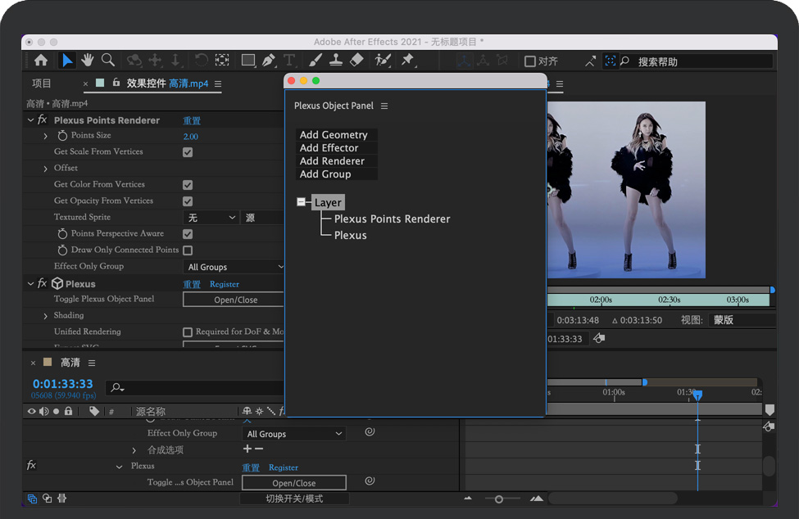Uncheck Get Scale From Vertices
Screen dimensions: 799x519
pyautogui.click(x=188, y=152)
